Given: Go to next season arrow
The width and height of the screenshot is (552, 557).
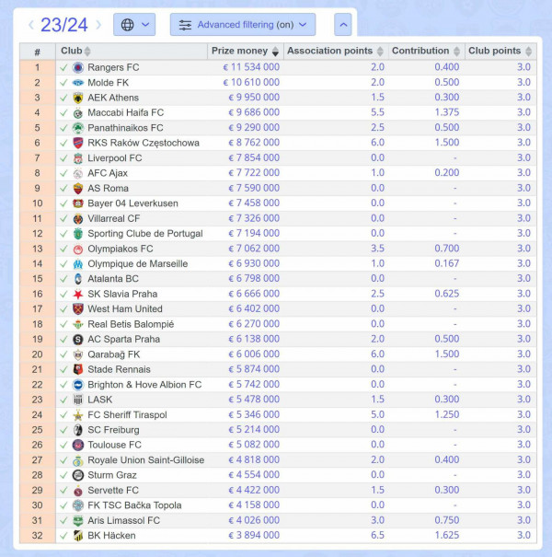Looking at the screenshot, I should (x=98, y=25).
